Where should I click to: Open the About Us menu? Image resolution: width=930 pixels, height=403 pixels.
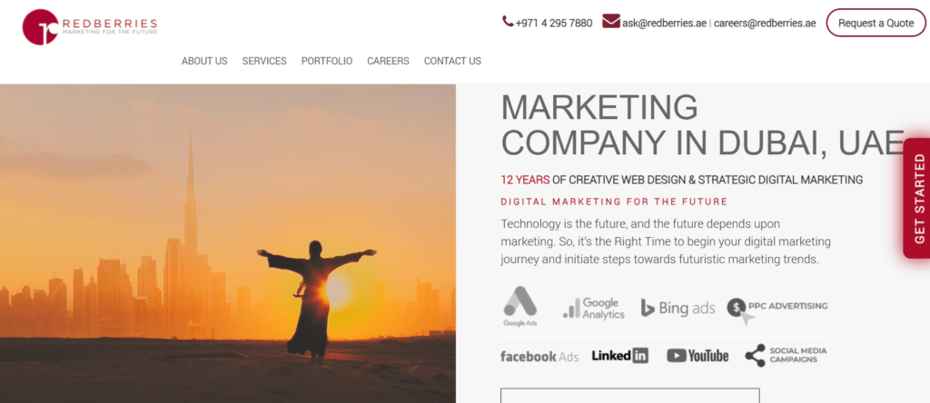pyautogui.click(x=204, y=61)
